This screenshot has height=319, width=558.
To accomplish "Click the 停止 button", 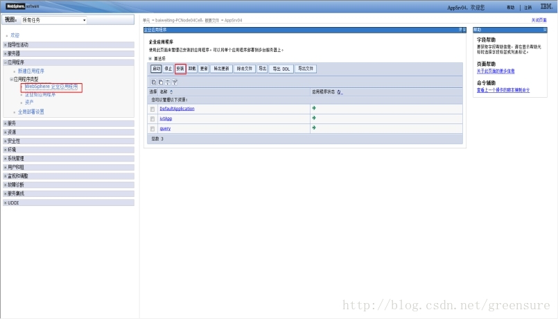I will [168, 69].
